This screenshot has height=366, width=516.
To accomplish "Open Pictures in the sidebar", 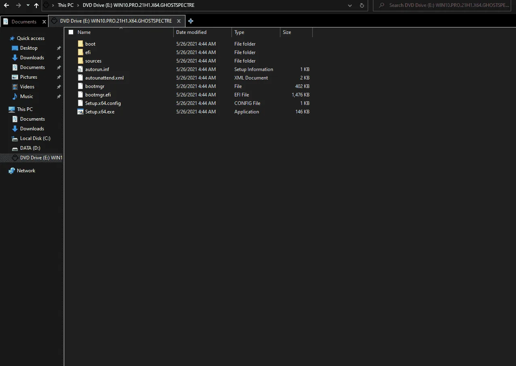I will pos(29,77).
